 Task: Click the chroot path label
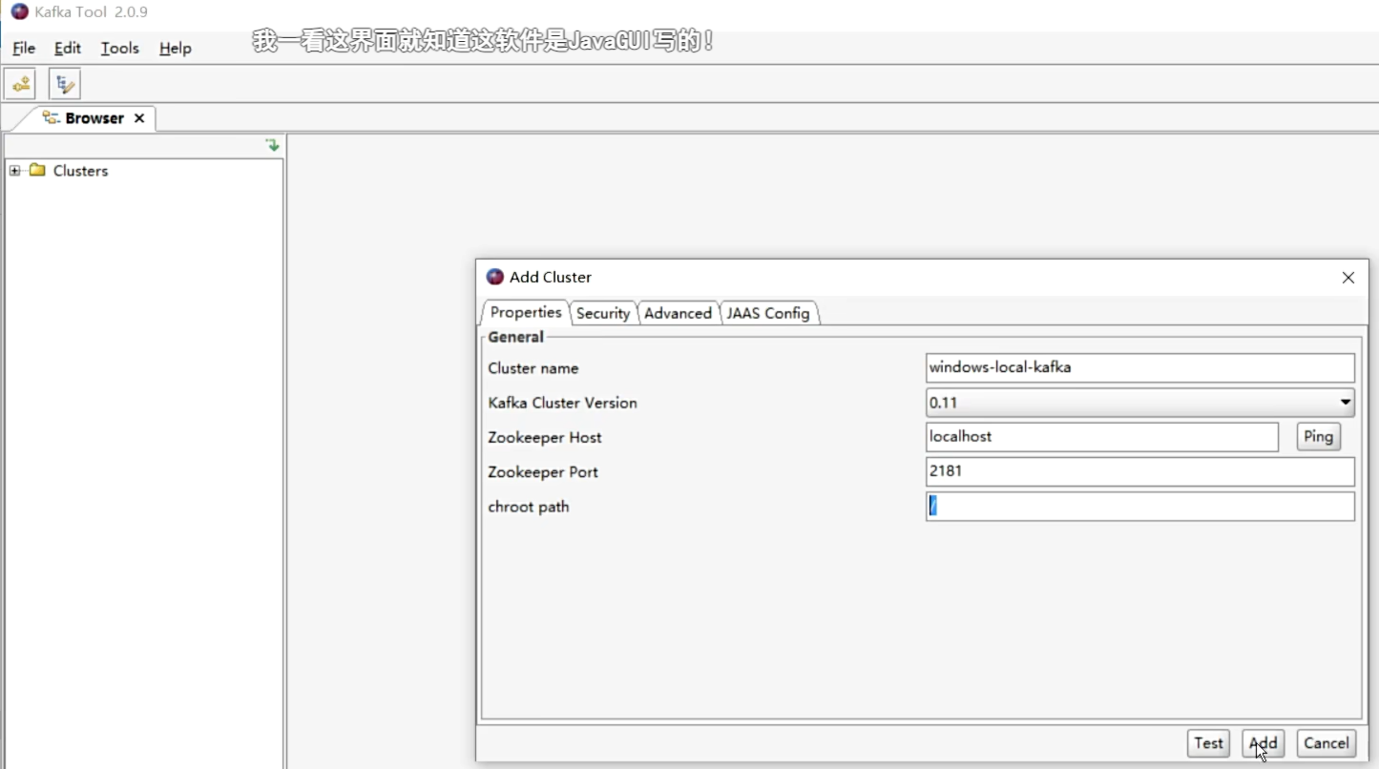click(529, 507)
